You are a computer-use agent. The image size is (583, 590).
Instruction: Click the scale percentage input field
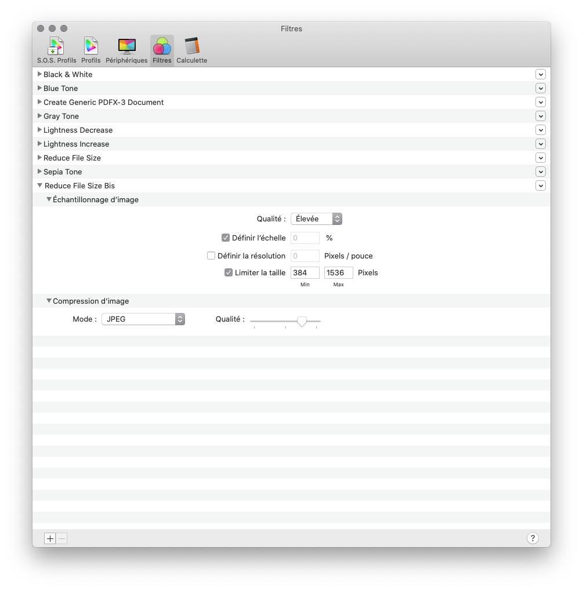[305, 238]
